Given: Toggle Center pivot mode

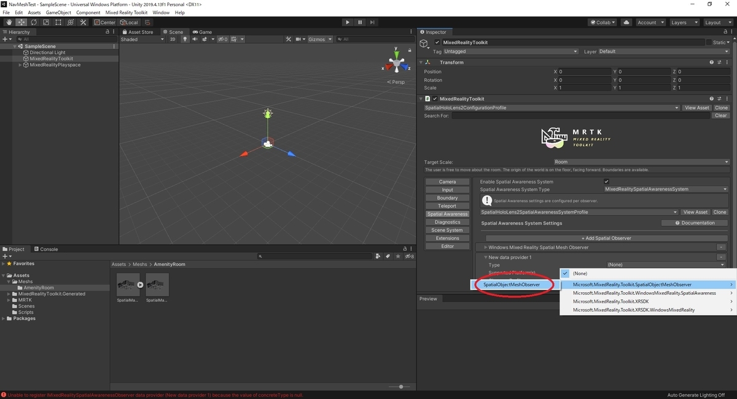Looking at the screenshot, I should pyautogui.click(x=105, y=23).
